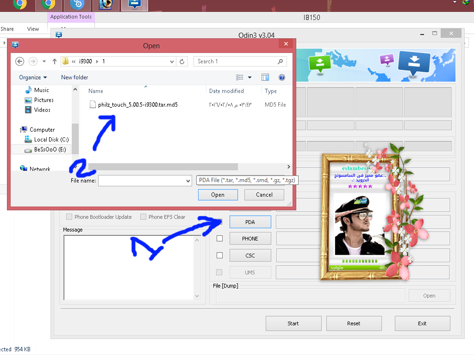
Task: Click the Reset button in Odin
Action: click(x=354, y=323)
